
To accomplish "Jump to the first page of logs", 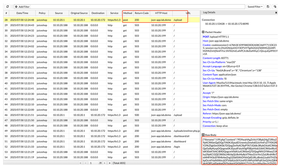I will [x=80, y=163].
